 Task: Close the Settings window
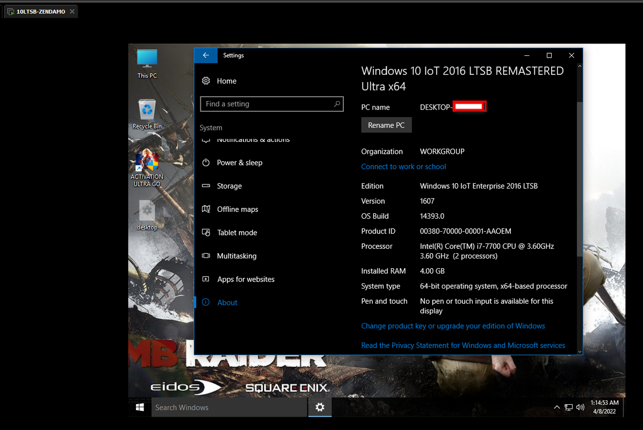pyautogui.click(x=571, y=55)
